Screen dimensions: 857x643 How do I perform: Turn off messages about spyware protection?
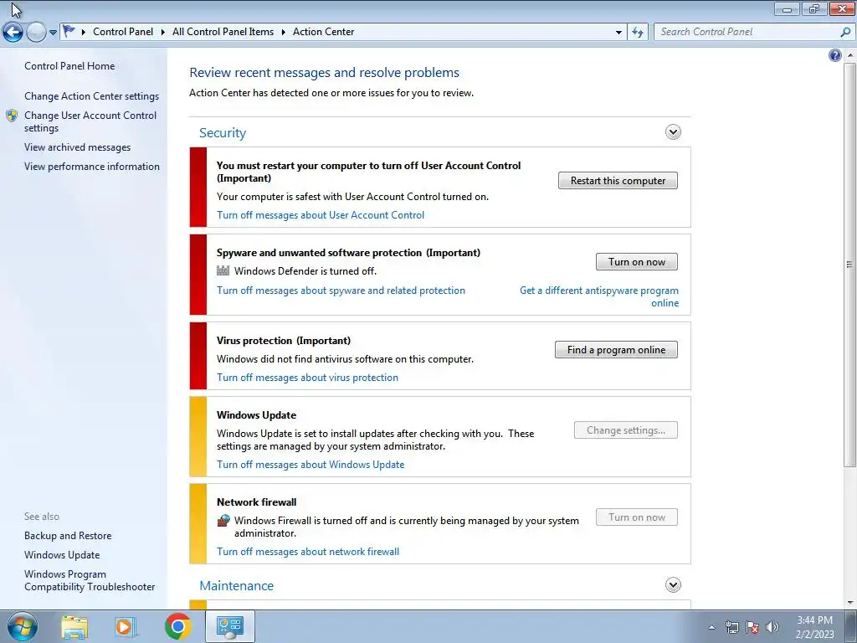click(x=341, y=291)
